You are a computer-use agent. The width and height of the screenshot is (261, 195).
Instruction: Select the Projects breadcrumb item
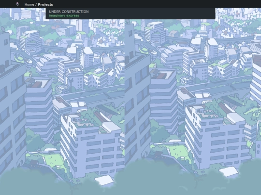(45, 4)
